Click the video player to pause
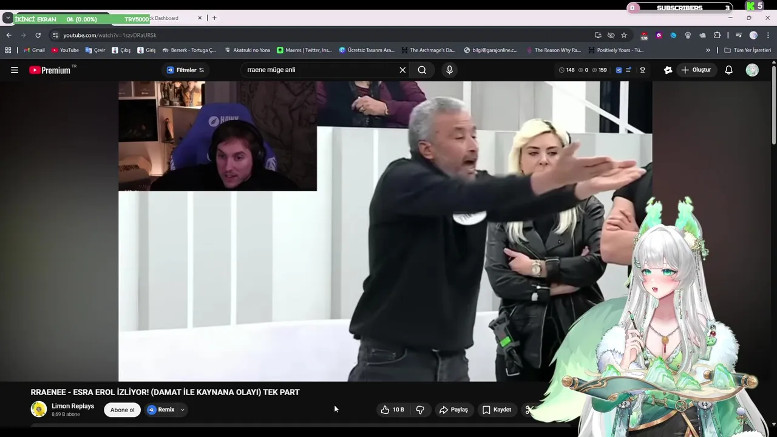777x437 pixels. click(x=385, y=231)
